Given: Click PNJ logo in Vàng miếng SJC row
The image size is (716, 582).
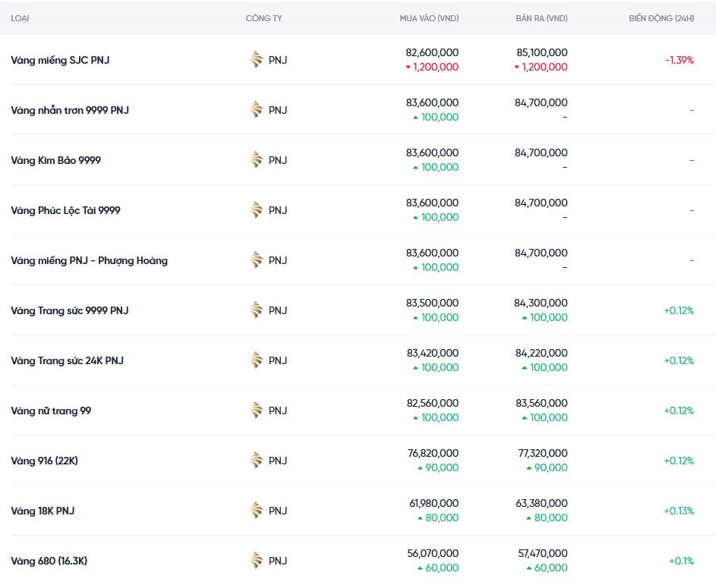Looking at the screenshot, I should [257, 60].
